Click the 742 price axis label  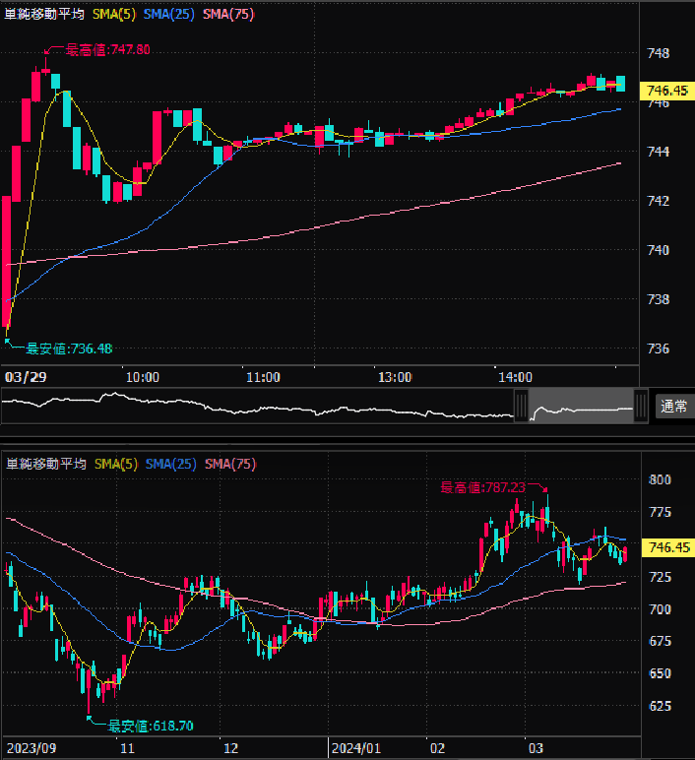coord(659,201)
